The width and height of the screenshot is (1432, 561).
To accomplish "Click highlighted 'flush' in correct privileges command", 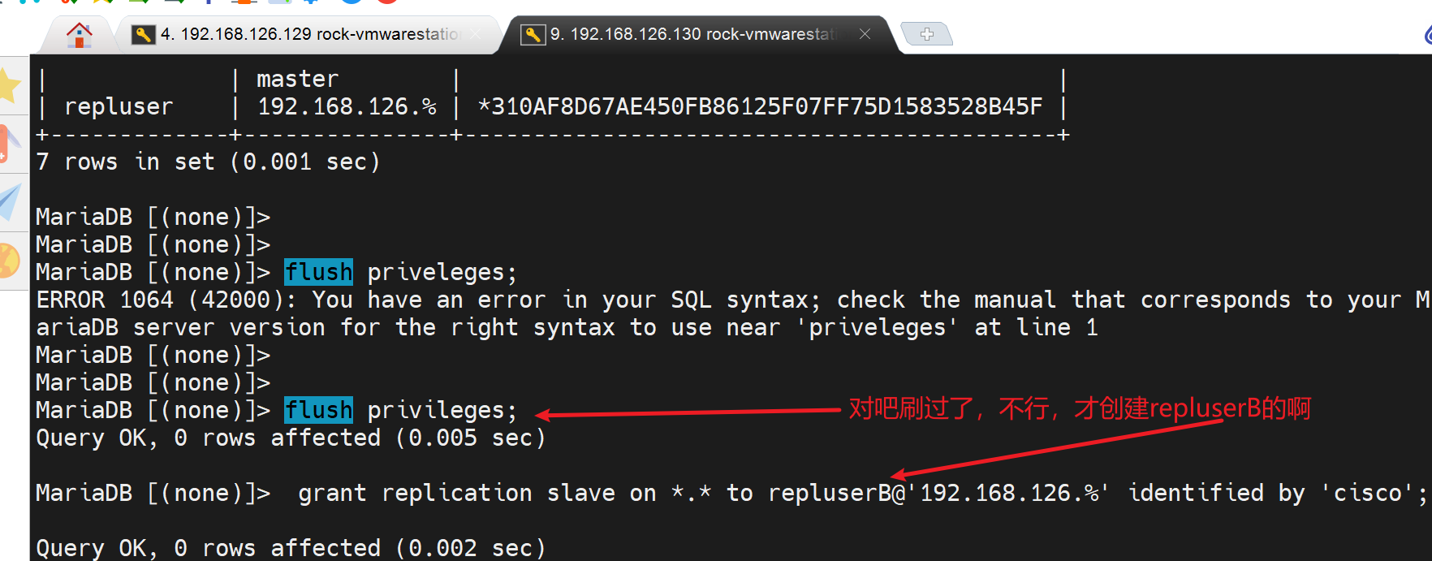I will click(318, 410).
